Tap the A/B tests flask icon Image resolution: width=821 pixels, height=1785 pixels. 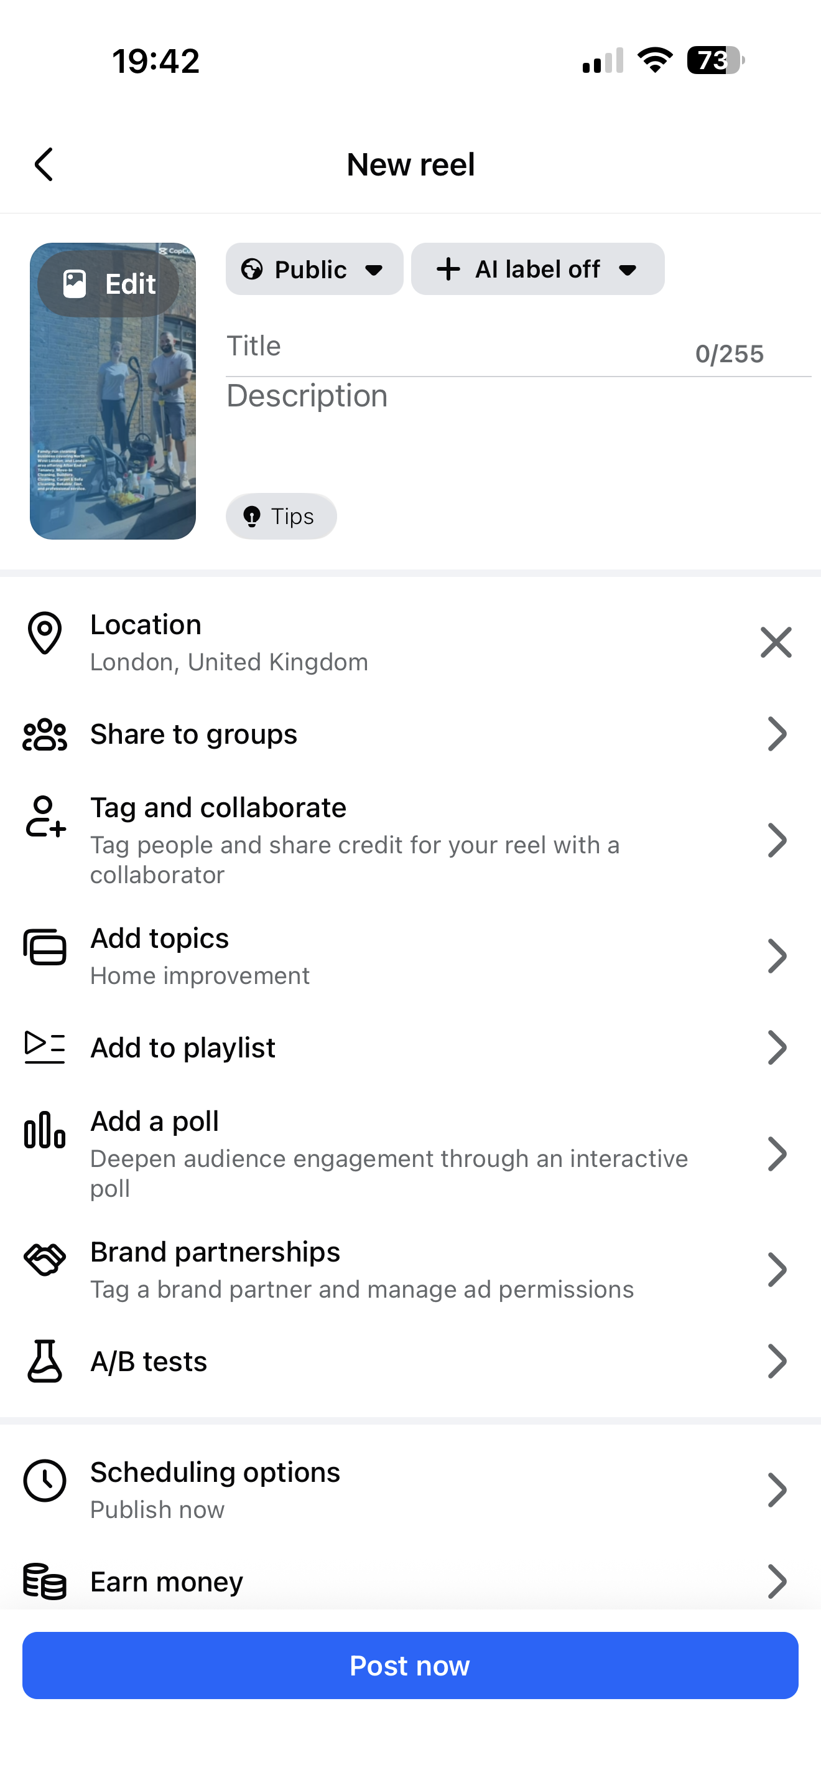(x=45, y=1362)
